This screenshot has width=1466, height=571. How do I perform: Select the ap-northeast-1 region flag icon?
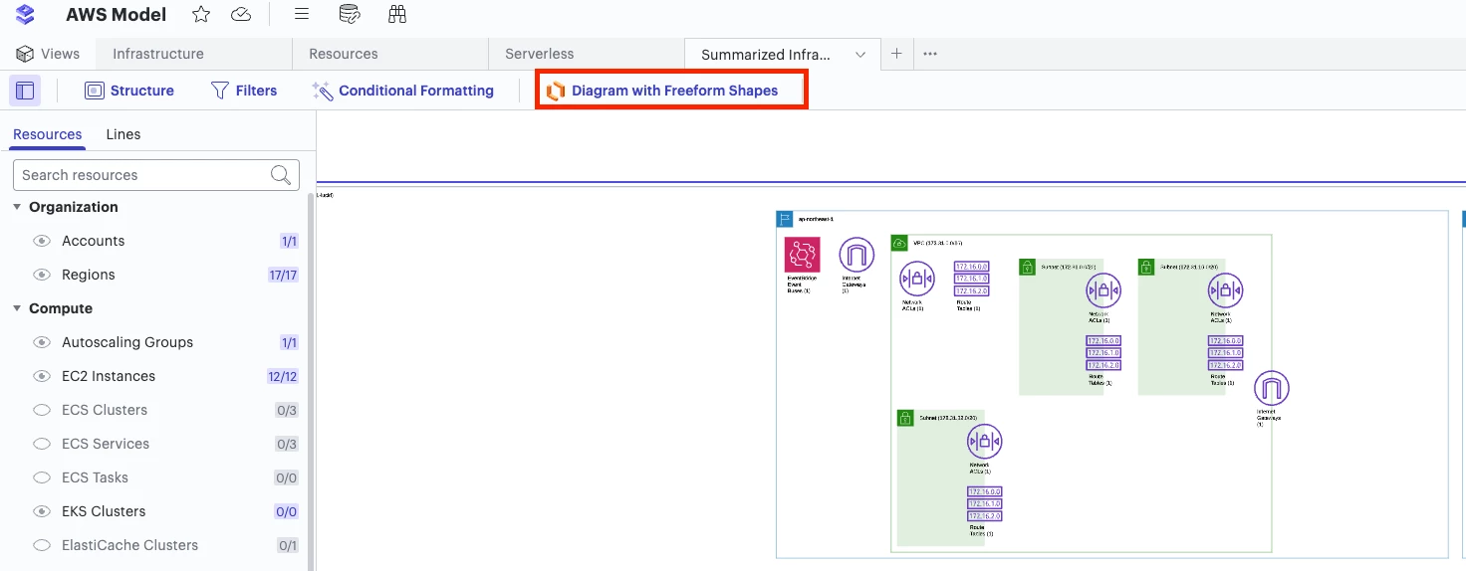click(x=784, y=219)
